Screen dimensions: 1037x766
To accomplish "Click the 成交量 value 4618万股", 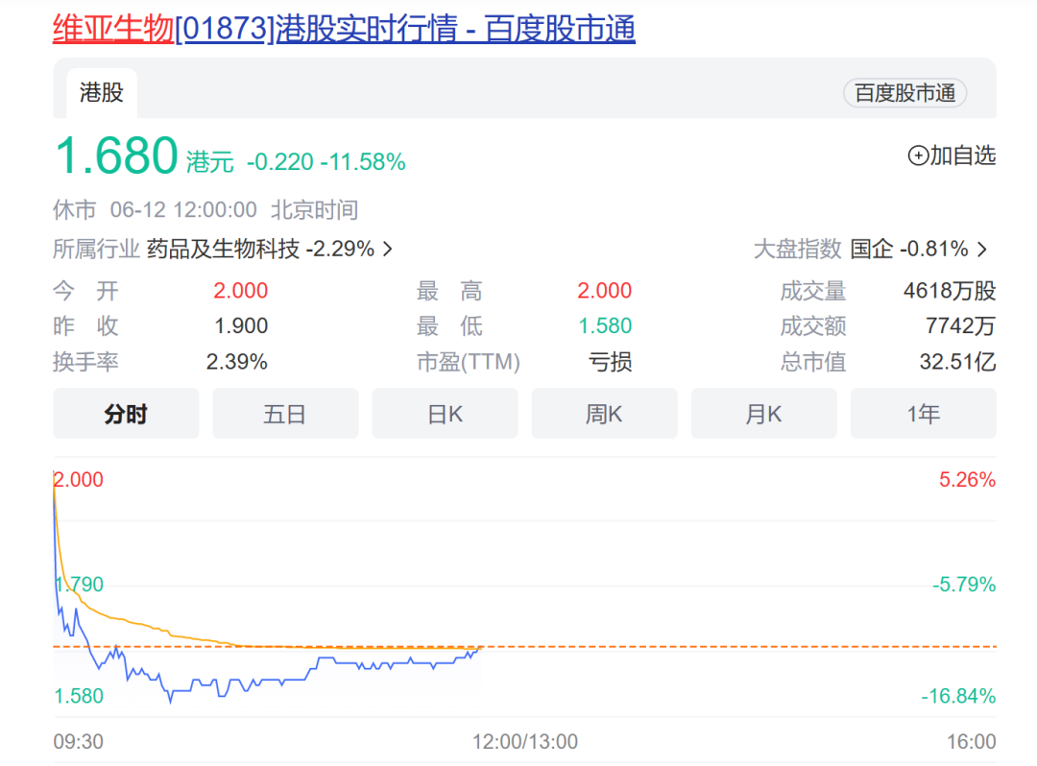I will (x=950, y=291).
